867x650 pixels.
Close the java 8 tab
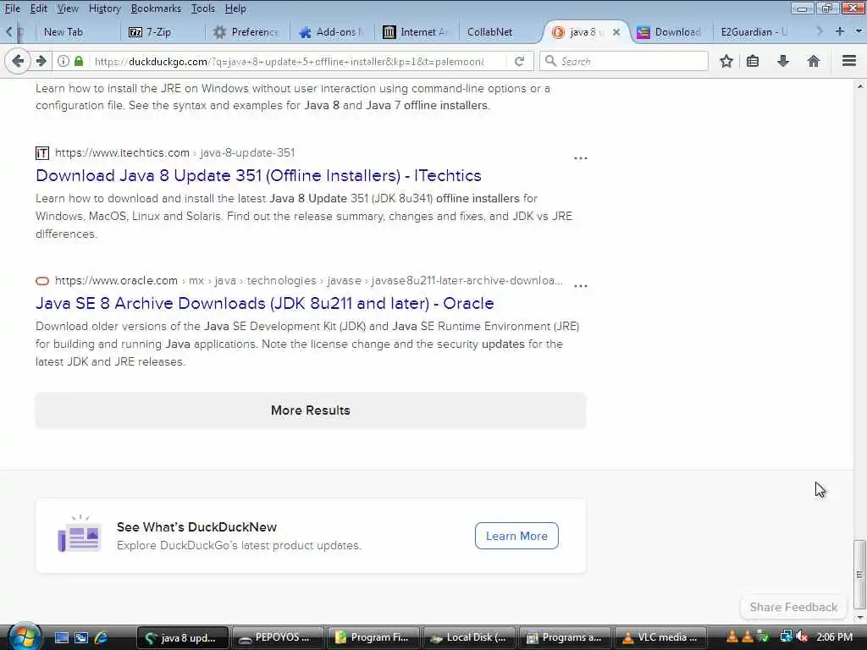[x=616, y=32]
